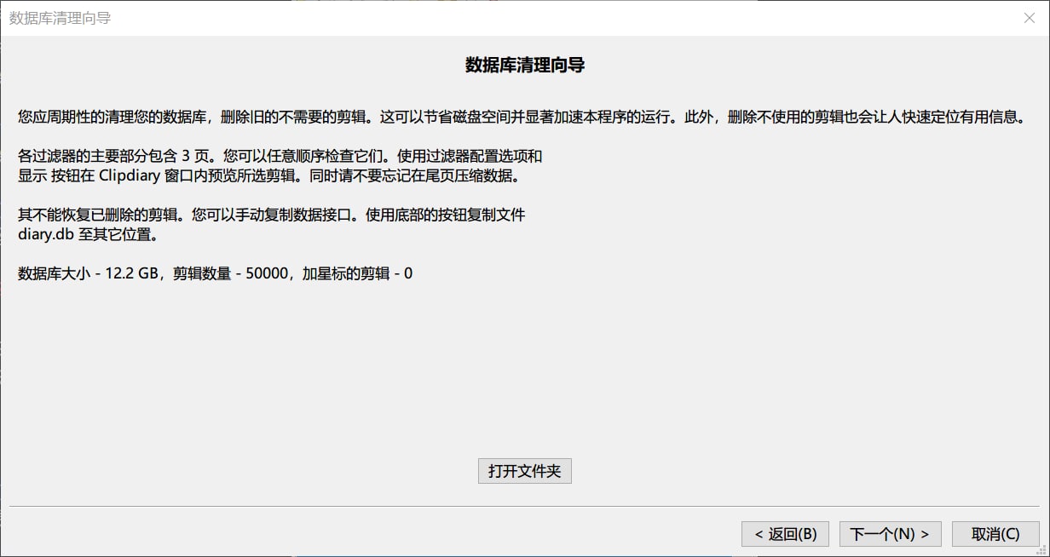Go back with the 返回(B) button
The width and height of the screenshot is (1050, 557).
[785, 534]
